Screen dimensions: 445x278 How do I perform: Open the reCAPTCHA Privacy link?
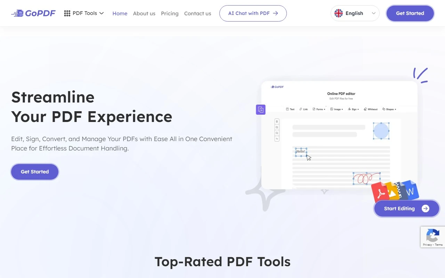point(427,245)
